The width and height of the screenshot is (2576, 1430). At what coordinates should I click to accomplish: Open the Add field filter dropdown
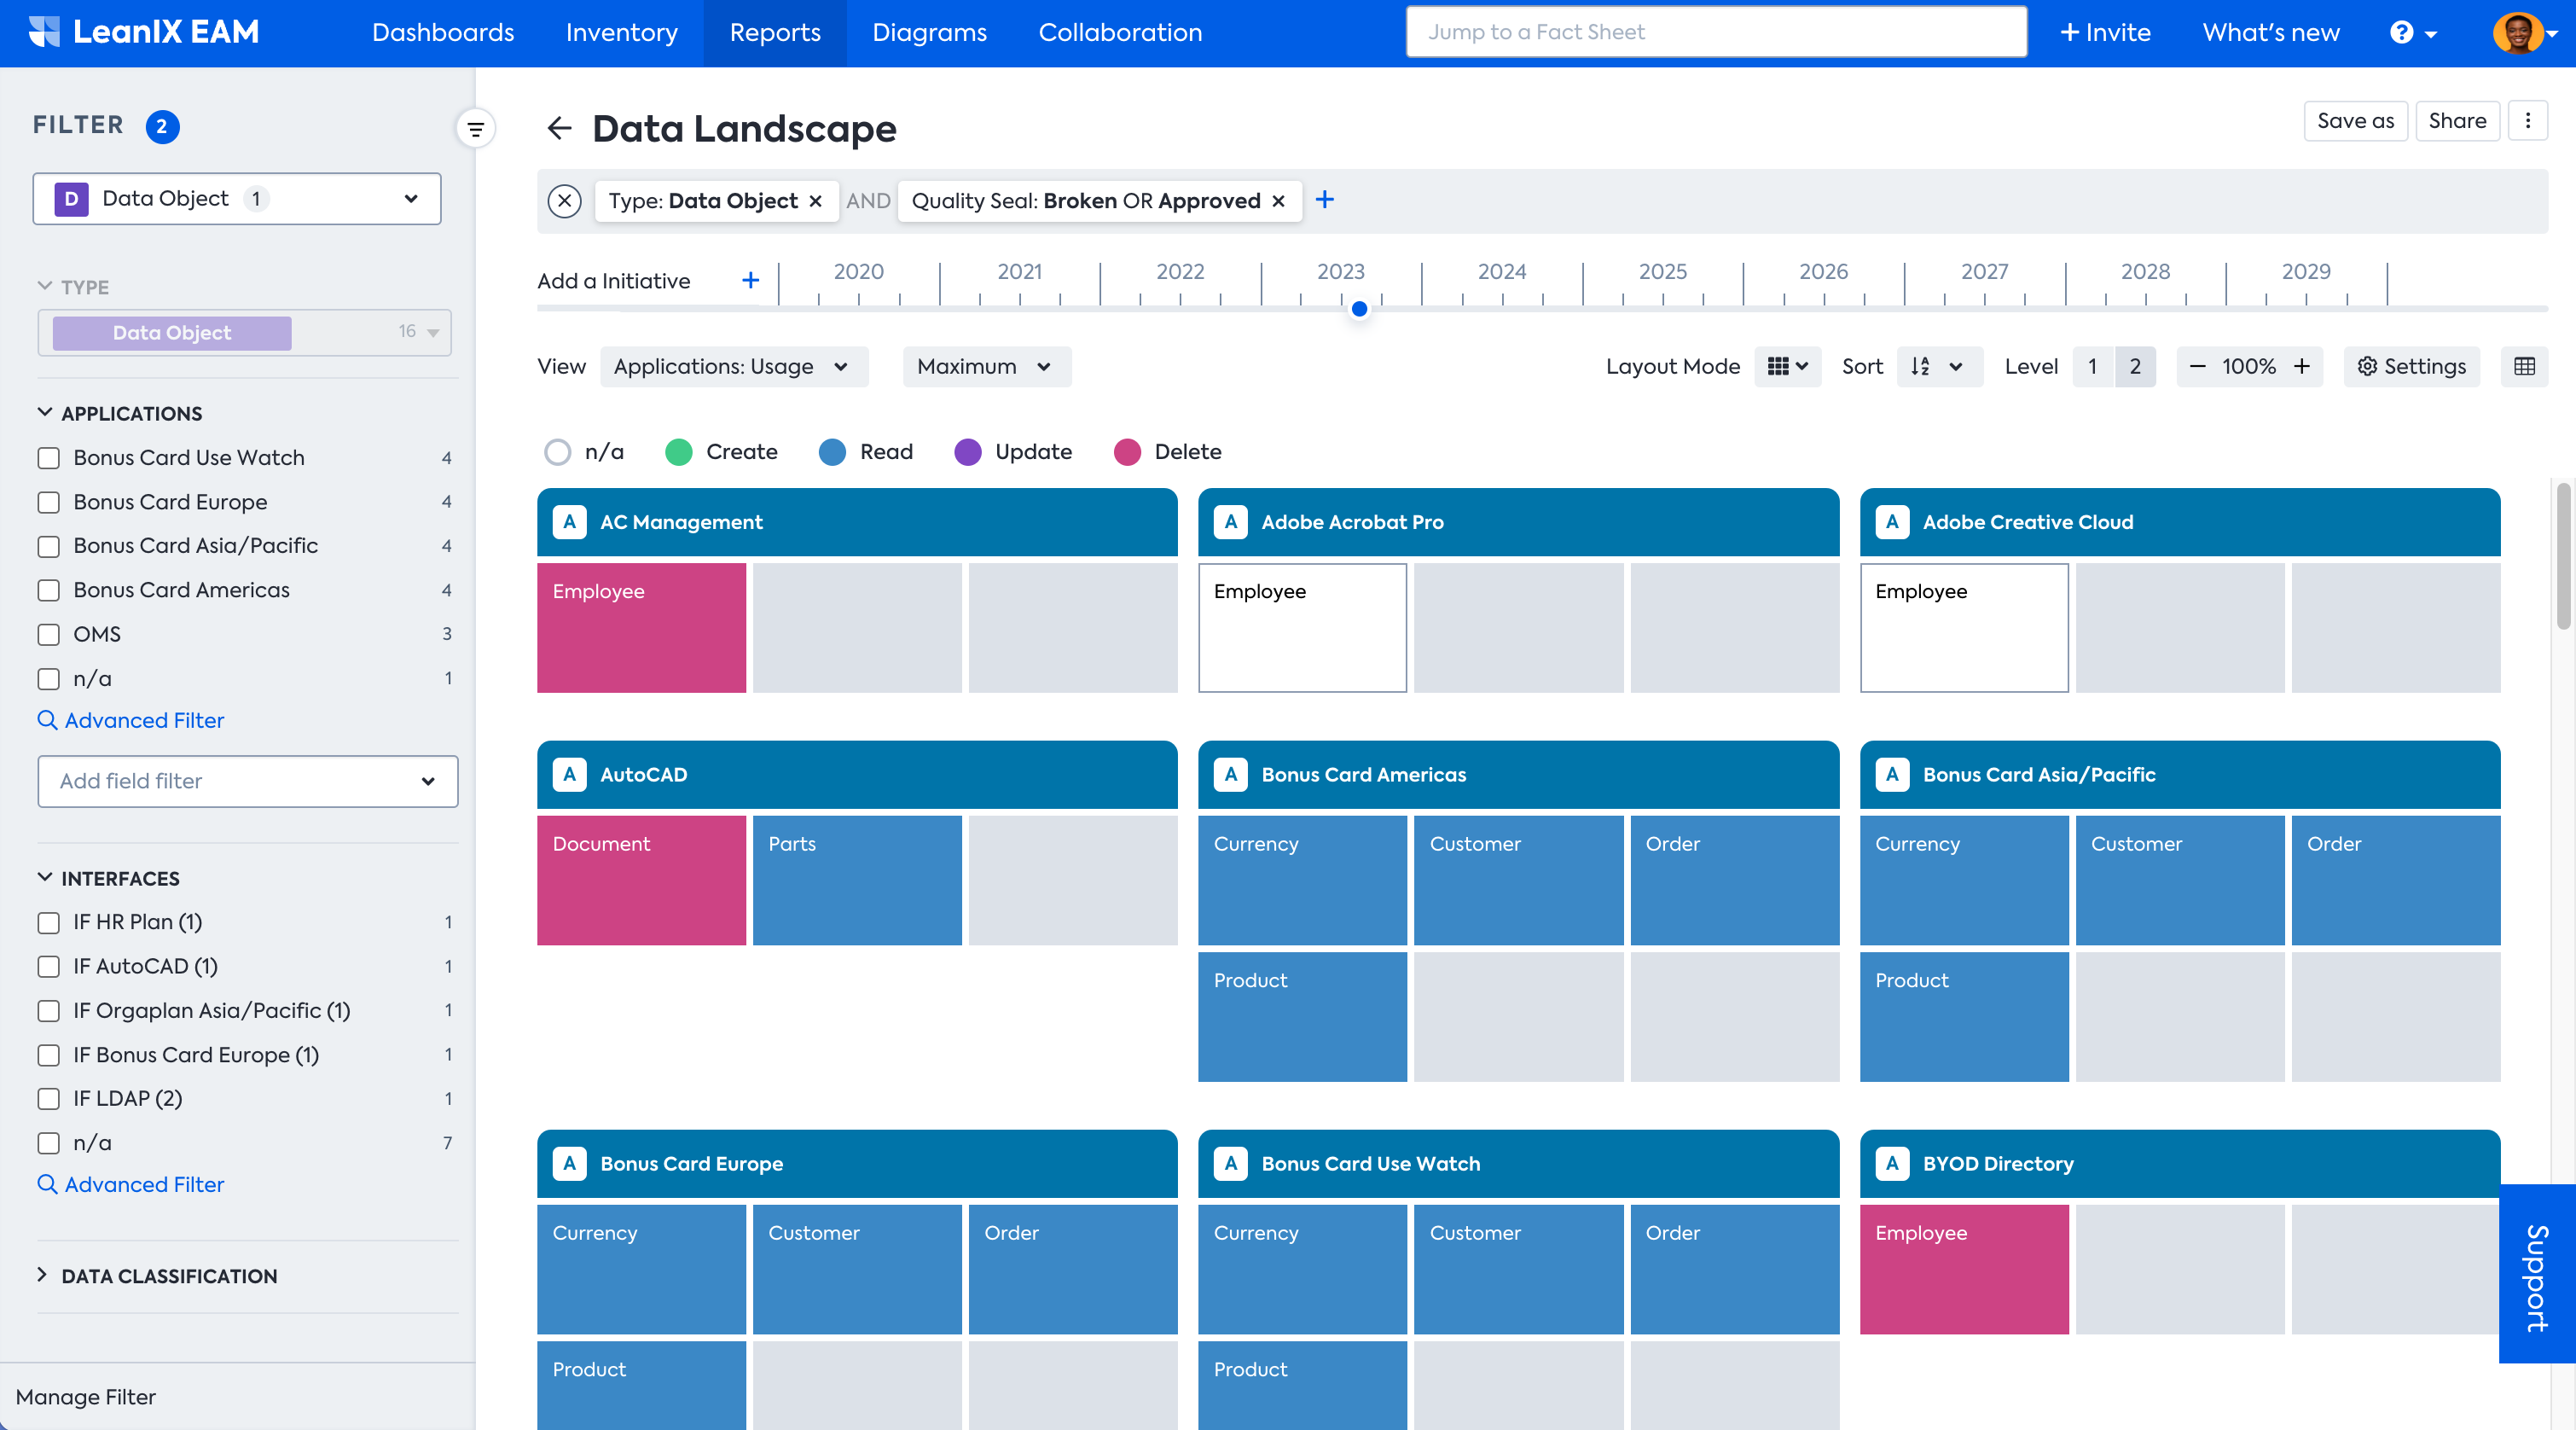point(247,781)
